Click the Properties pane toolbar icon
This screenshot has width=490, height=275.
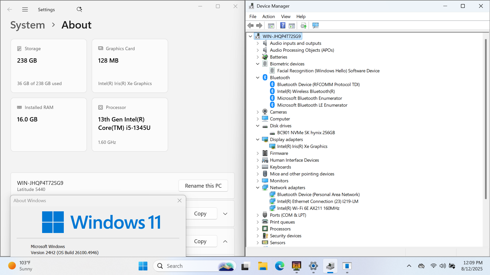tap(292, 25)
